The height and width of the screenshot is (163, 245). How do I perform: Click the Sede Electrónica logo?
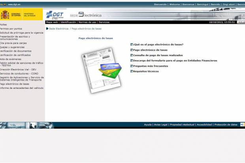pyautogui.click(x=86, y=15)
